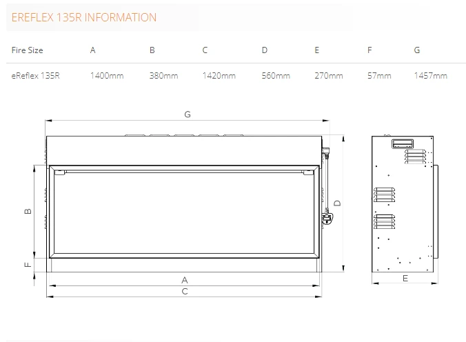Select the 1400mm value in the table

[x=106, y=75]
